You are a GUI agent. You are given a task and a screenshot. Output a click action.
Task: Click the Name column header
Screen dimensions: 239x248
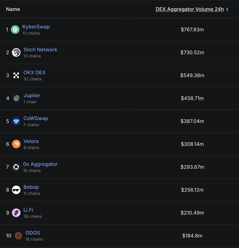(x=13, y=9)
